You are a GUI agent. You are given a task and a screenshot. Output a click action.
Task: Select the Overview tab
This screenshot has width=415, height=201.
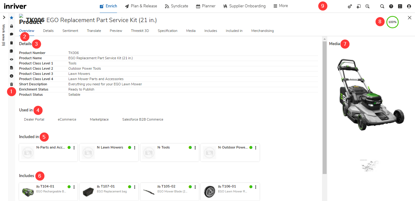coord(27,31)
